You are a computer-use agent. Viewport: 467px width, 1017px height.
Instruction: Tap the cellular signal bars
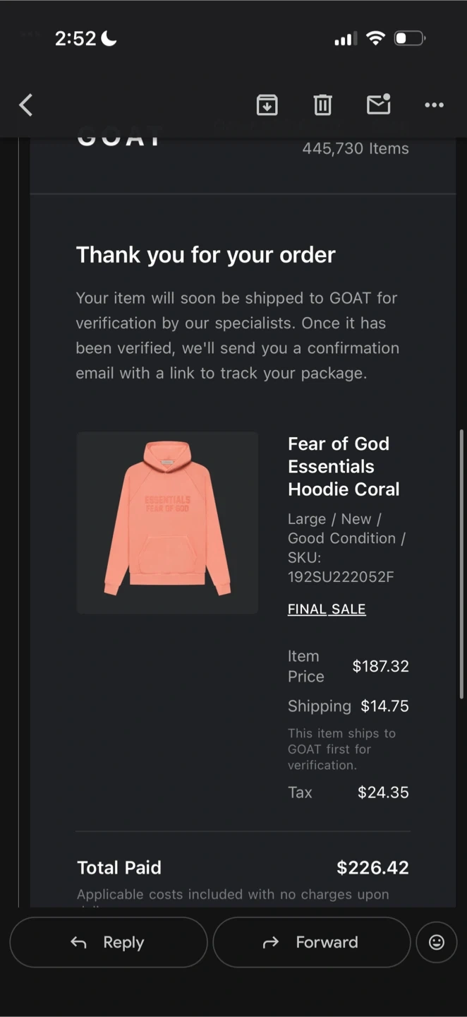click(345, 39)
